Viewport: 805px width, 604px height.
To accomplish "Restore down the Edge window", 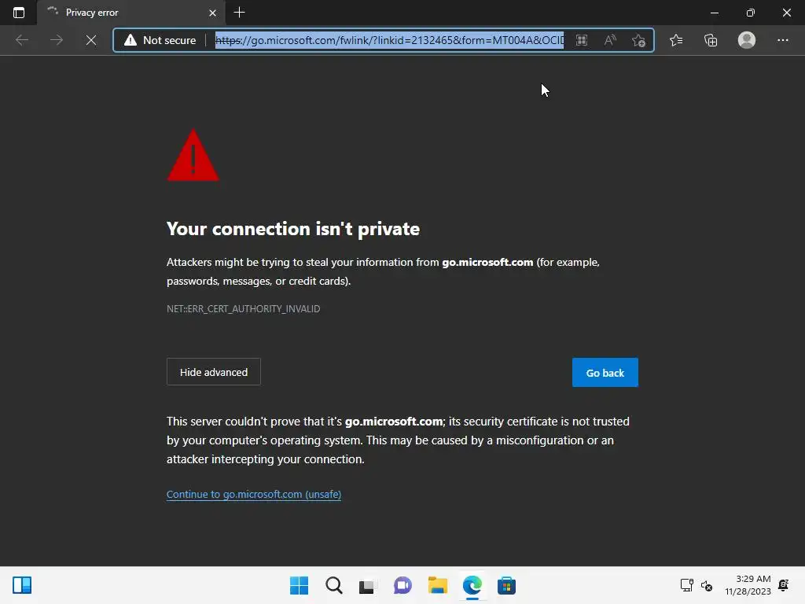I will tap(751, 13).
